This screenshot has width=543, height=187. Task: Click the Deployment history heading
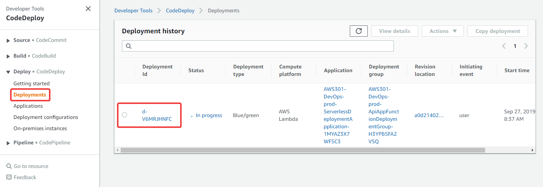tap(153, 31)
